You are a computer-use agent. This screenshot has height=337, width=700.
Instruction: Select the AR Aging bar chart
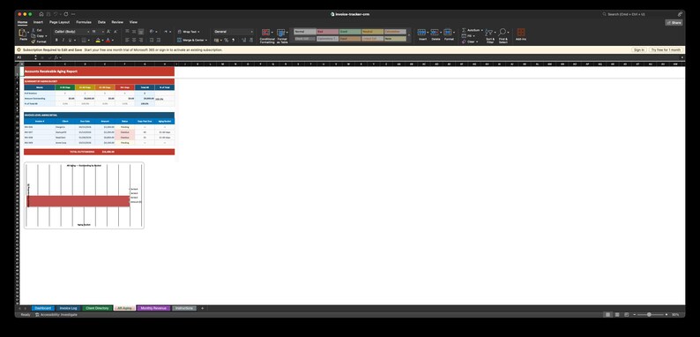click(84, 195)
